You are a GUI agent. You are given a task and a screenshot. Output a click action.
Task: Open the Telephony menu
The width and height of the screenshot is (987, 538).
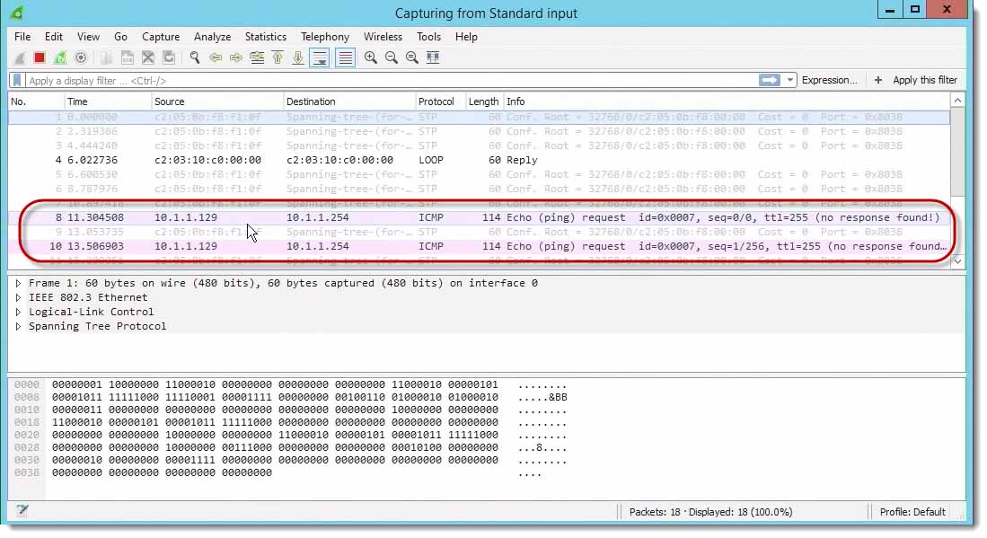click(325, 37)
